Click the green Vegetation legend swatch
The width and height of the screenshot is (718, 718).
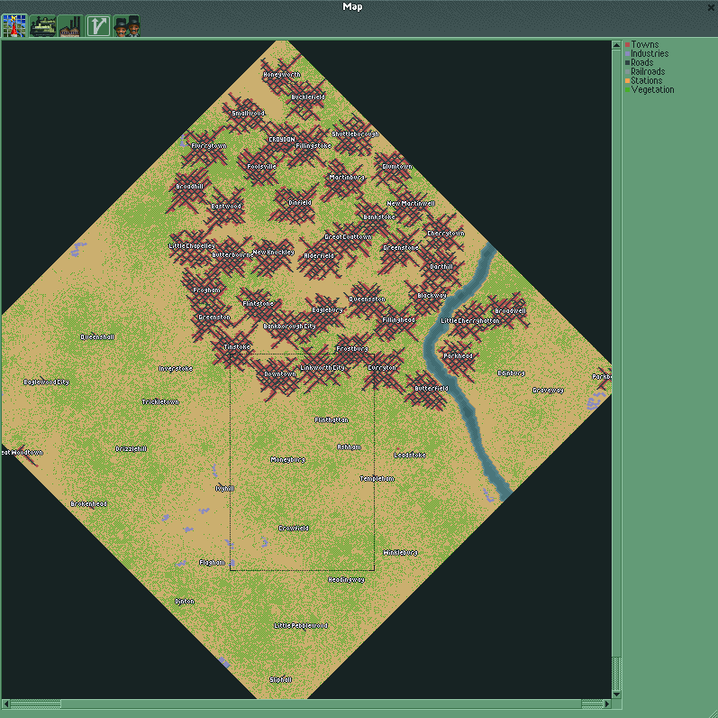pos(627,90)
